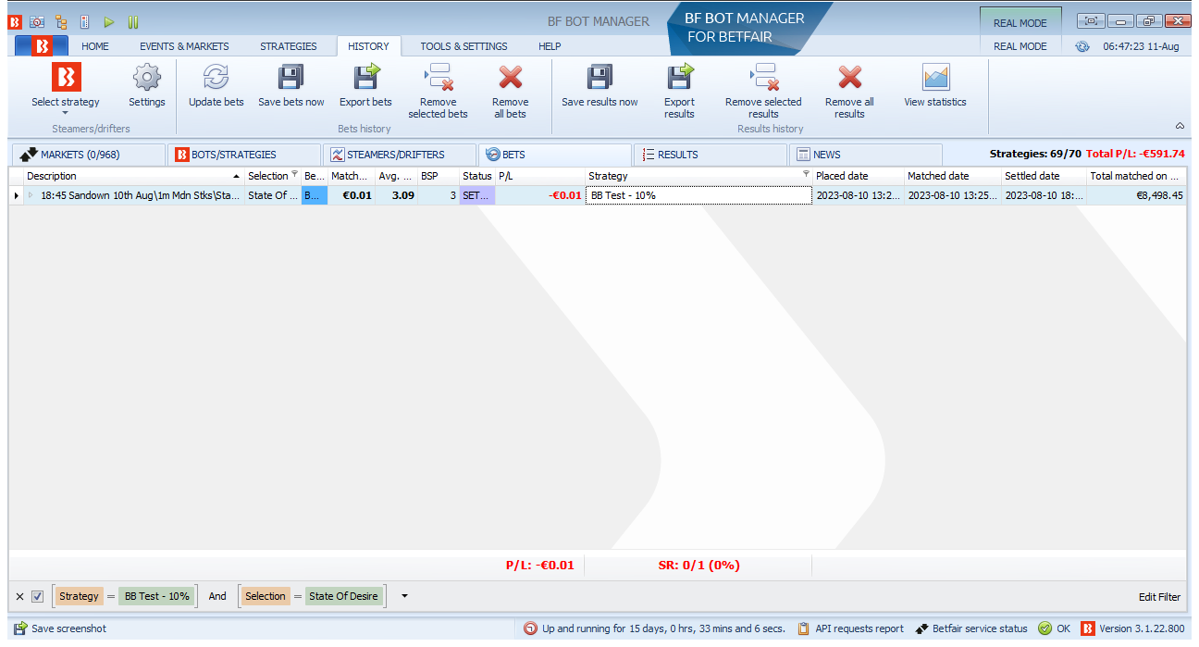The height and width of the screenshot is (647, 1199).
Task: Switch to the HOME ribbon tab
Action: pyautogui.click(x=95, y=46)
